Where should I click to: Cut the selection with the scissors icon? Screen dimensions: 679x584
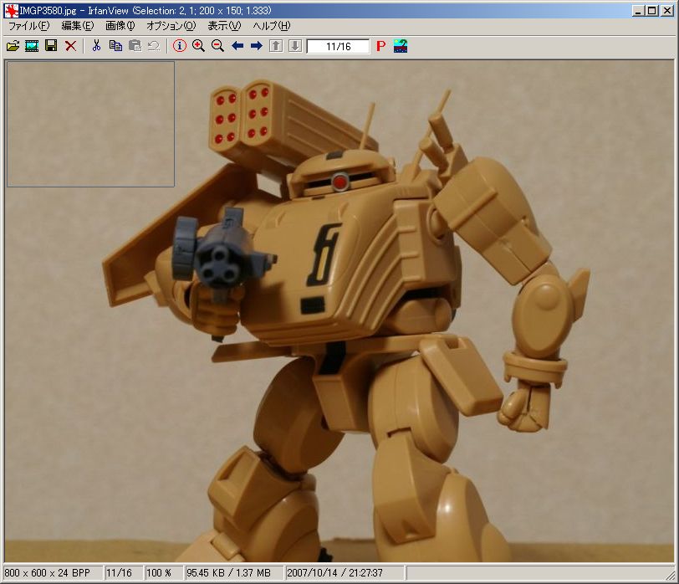point(96,46)
